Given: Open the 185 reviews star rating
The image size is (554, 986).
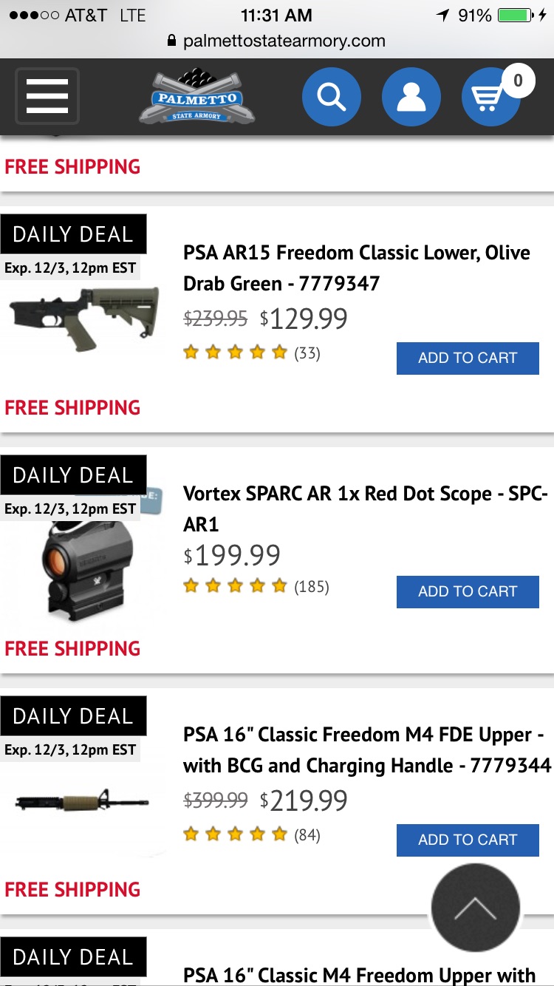Looking at the screenshot, I should click(x=256, y=587).
